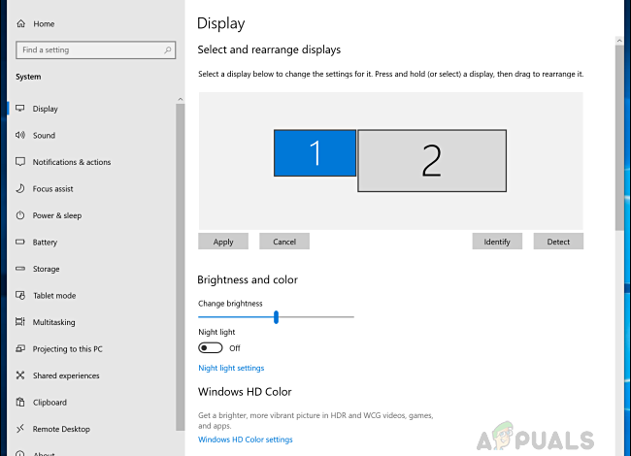Screen dimensions: 631x456
Task: Click the Shared experiences icon
Action: [x=20, y=375]
